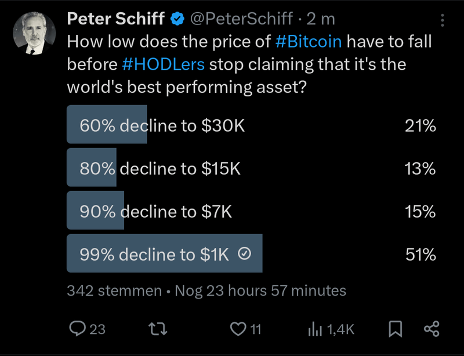464x356 pixels.
Task: Click the 342 stemmen vote count
Action: coord(114,290)
